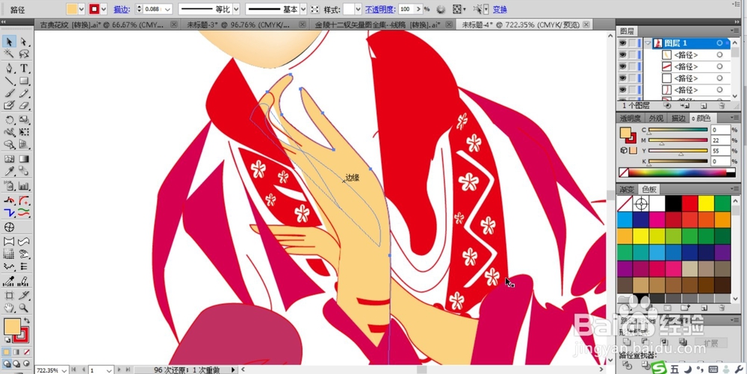Select the Scale tool
The height and width of the screenshot is (374, 747).
[x=24, y=120]
